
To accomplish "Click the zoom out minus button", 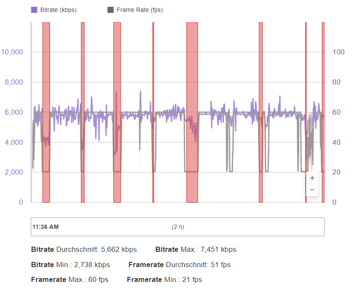I will (x=312, y=190).
